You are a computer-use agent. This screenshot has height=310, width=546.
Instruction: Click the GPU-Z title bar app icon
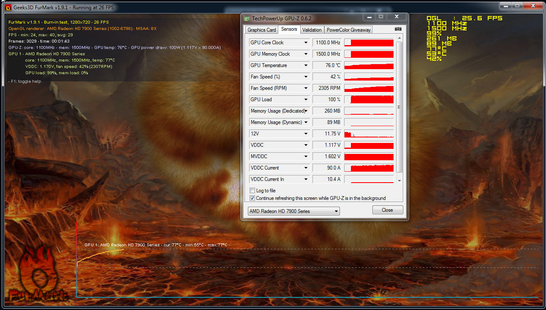(247, 19)
